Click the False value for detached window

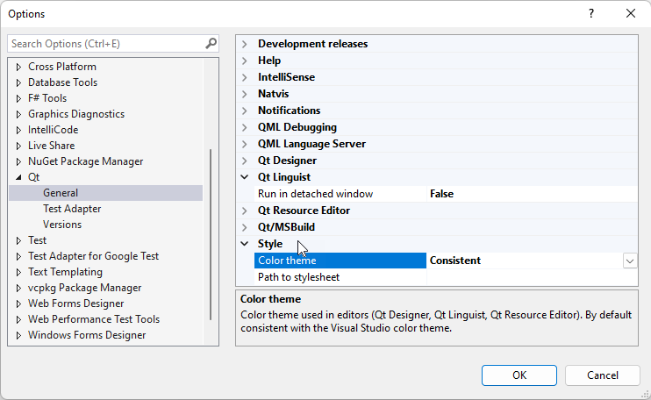pos(441,194)
